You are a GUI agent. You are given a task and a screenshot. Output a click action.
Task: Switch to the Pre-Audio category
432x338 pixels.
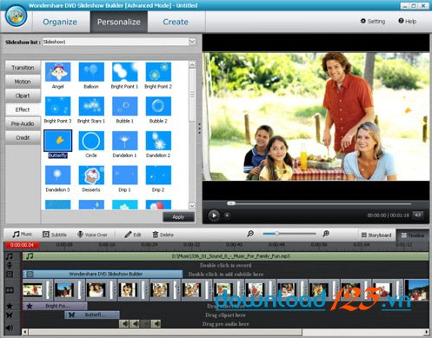[23, 123]
